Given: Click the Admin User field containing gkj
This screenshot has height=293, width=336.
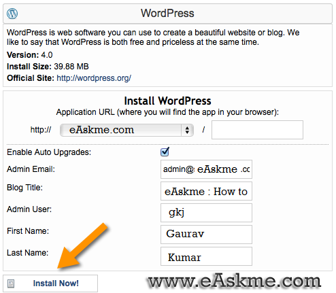Looking at the screenshot, I should (x=206, y=213).
